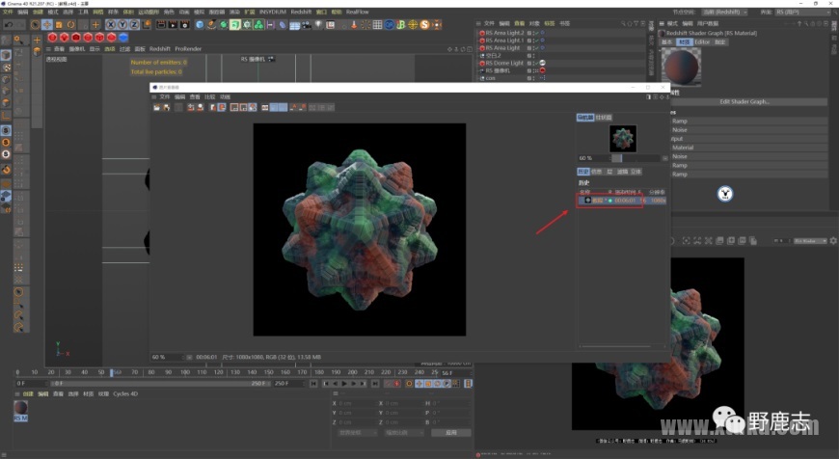Open node space dropdown at top right

725,12
